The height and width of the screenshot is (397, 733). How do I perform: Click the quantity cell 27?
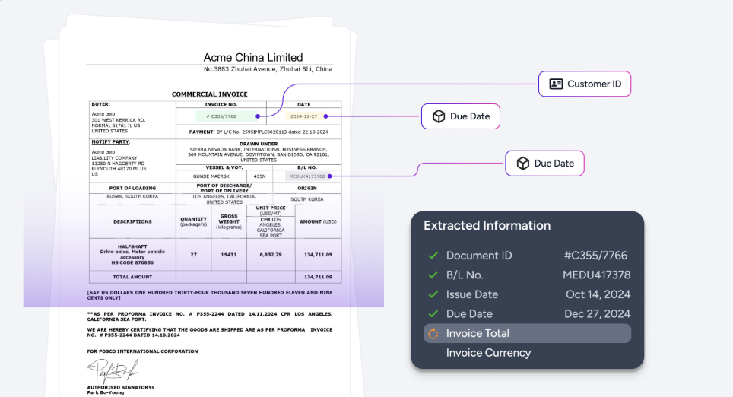(x=194, y=254)
